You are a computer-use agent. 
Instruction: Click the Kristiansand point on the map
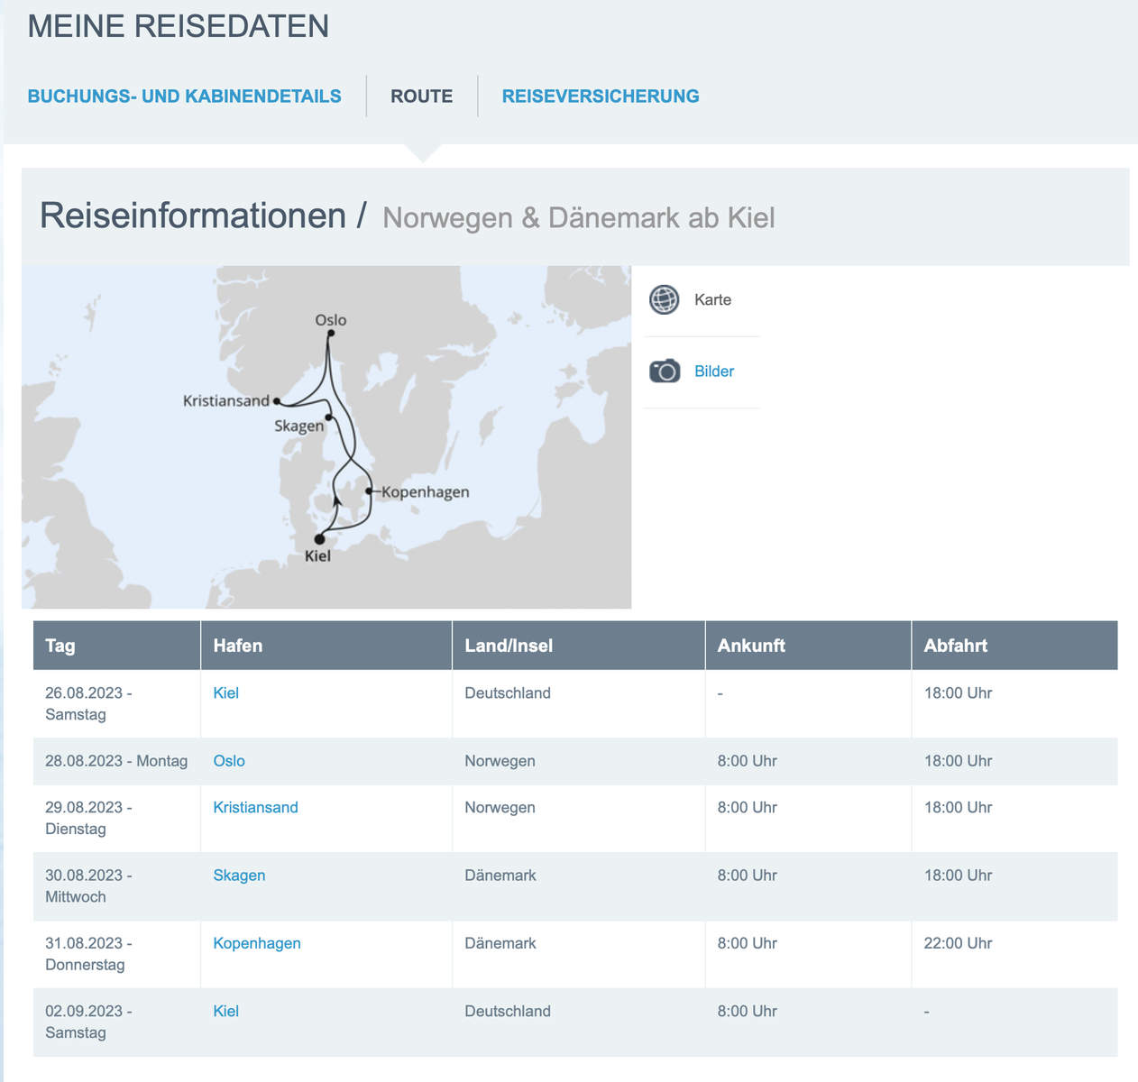coord(277,401)
